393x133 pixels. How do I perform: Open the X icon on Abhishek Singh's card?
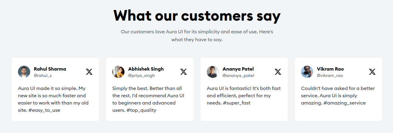pos(184,72)
